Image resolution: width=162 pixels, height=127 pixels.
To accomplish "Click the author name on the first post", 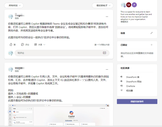I will point(20,15).
